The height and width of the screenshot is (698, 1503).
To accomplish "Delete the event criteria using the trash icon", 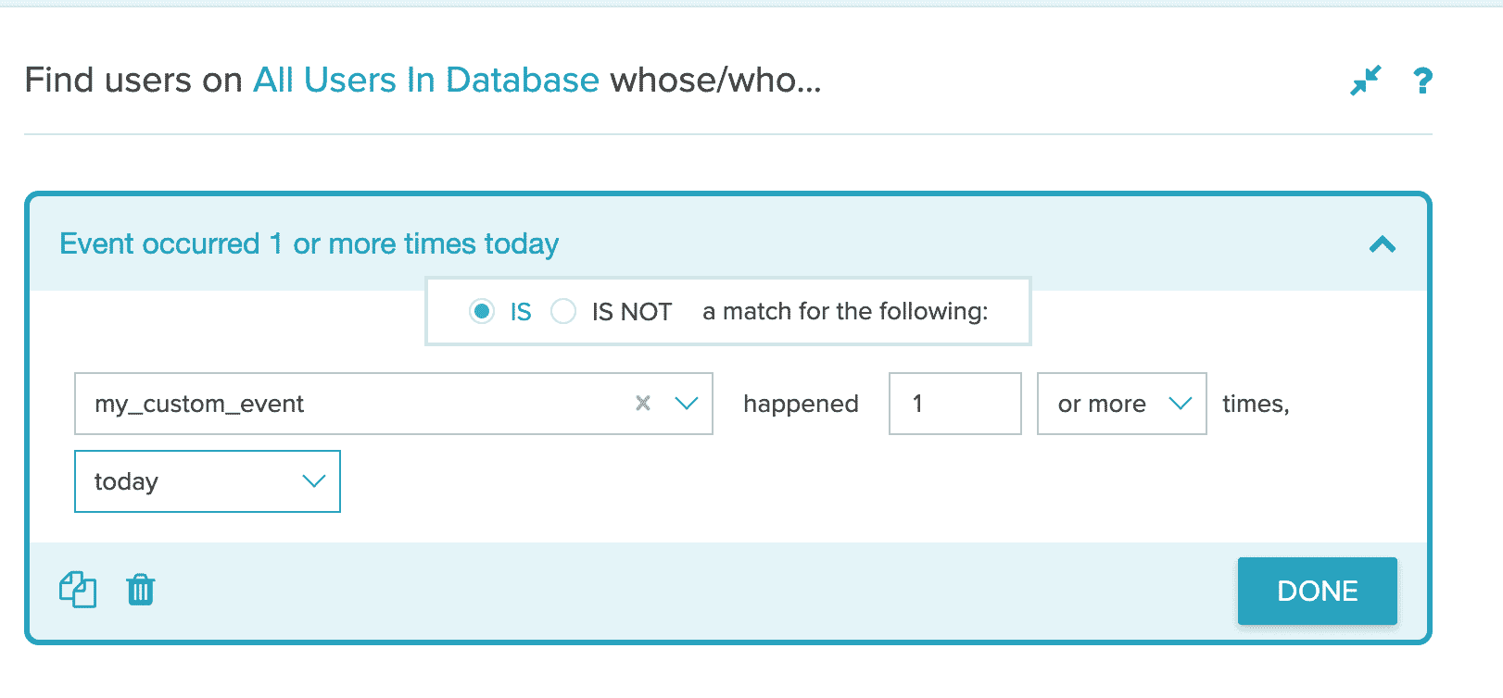I will pos(139,590).
